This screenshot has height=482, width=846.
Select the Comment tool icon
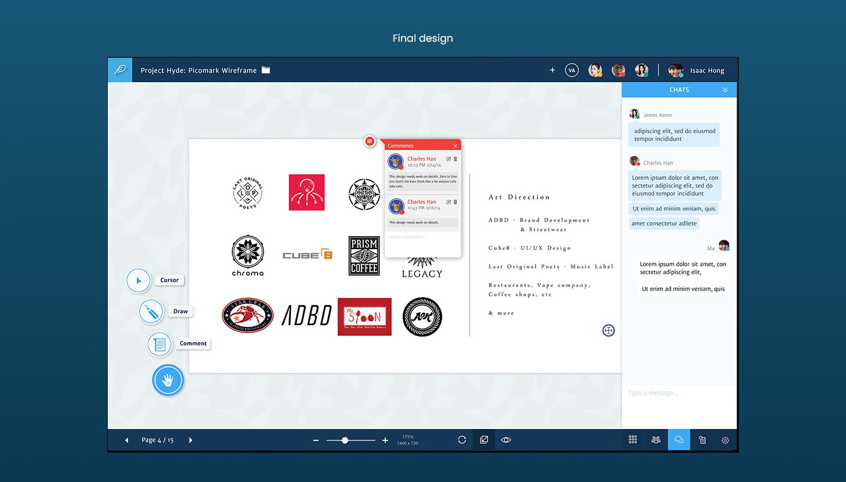coord(160,344)
